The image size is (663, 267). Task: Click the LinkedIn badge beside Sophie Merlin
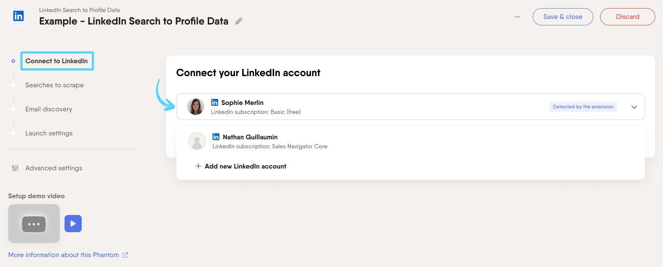[215, 102]
